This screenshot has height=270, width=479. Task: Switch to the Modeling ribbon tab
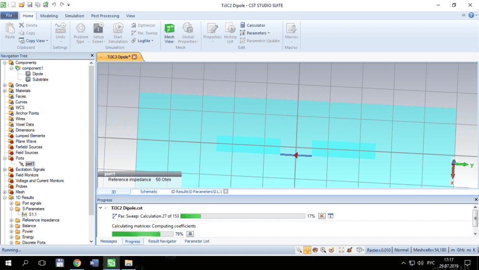49,16
